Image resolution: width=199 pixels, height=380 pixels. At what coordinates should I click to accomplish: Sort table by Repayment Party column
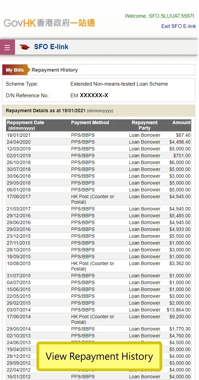tap(145, 122)
